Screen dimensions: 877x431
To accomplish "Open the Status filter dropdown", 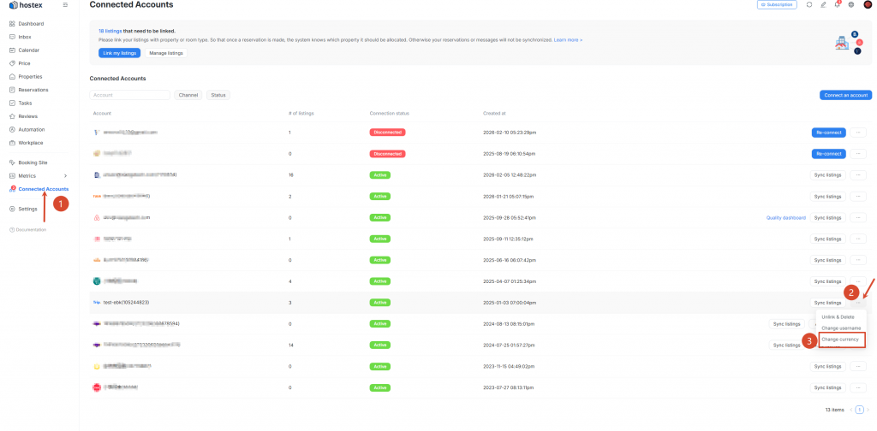I will [x=218, y=95].
